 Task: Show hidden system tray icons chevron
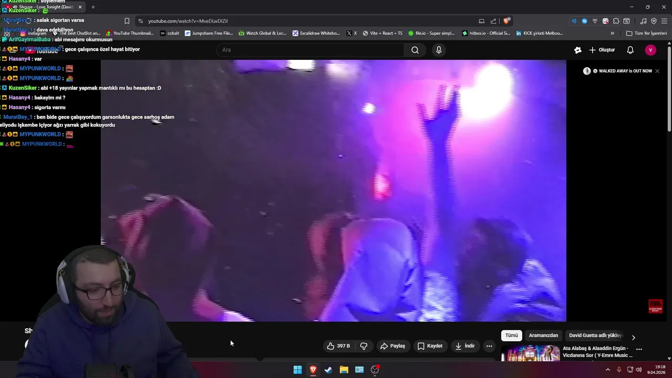(608, 370)
